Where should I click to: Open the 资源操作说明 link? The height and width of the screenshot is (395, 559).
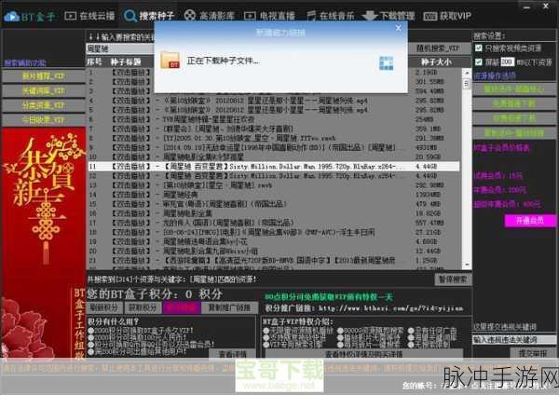[x=495, y=75]
